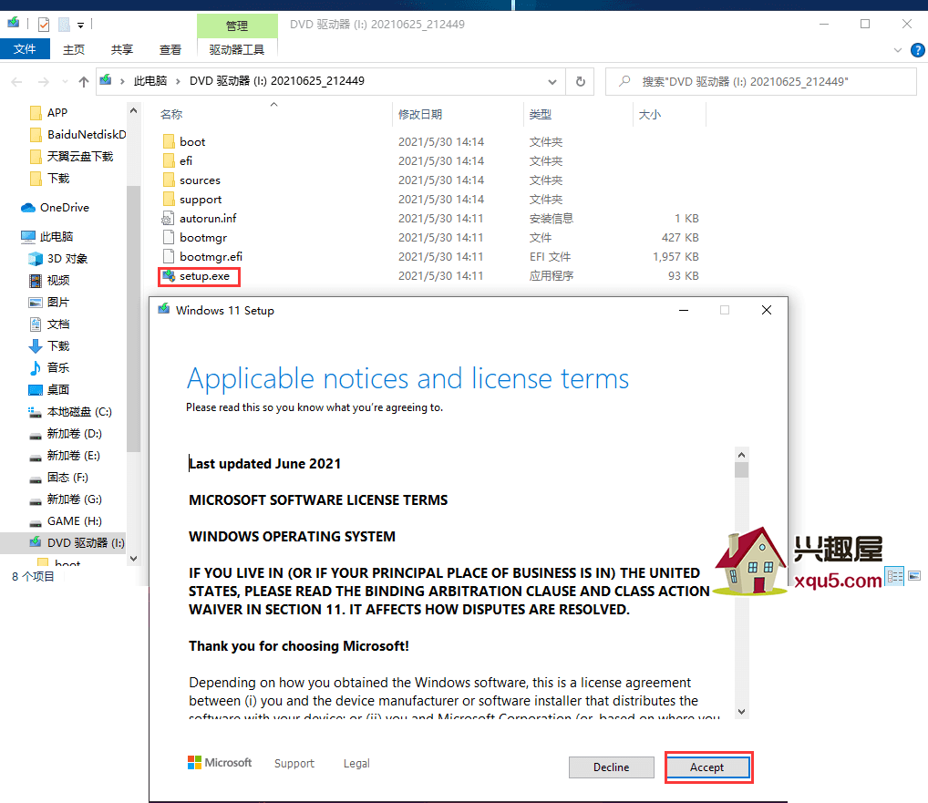Accept the Windows 11 license terms
This screenshot has width=928, height=803.
pos(707,767)
